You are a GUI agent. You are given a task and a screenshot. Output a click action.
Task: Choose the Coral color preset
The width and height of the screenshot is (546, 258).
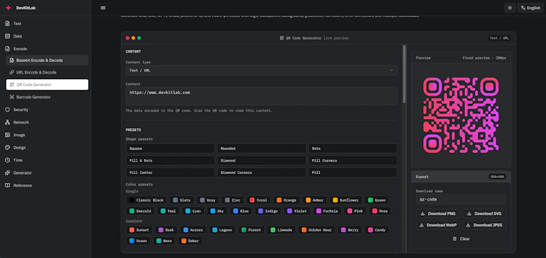click(259, 200)
